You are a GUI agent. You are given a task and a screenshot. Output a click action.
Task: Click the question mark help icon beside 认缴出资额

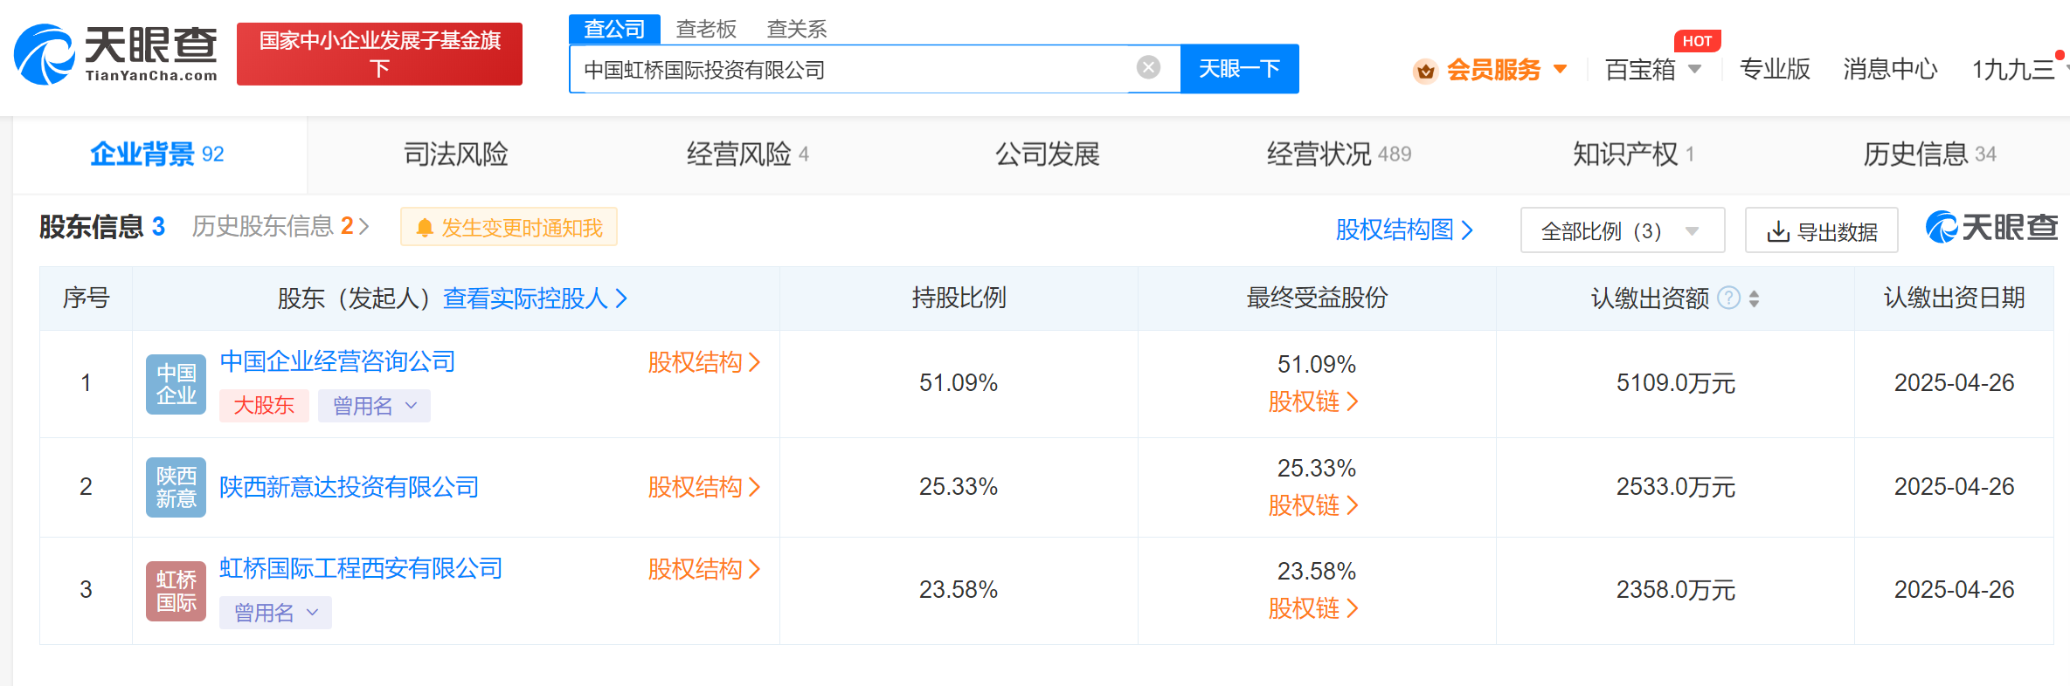tap(1728, 298)
